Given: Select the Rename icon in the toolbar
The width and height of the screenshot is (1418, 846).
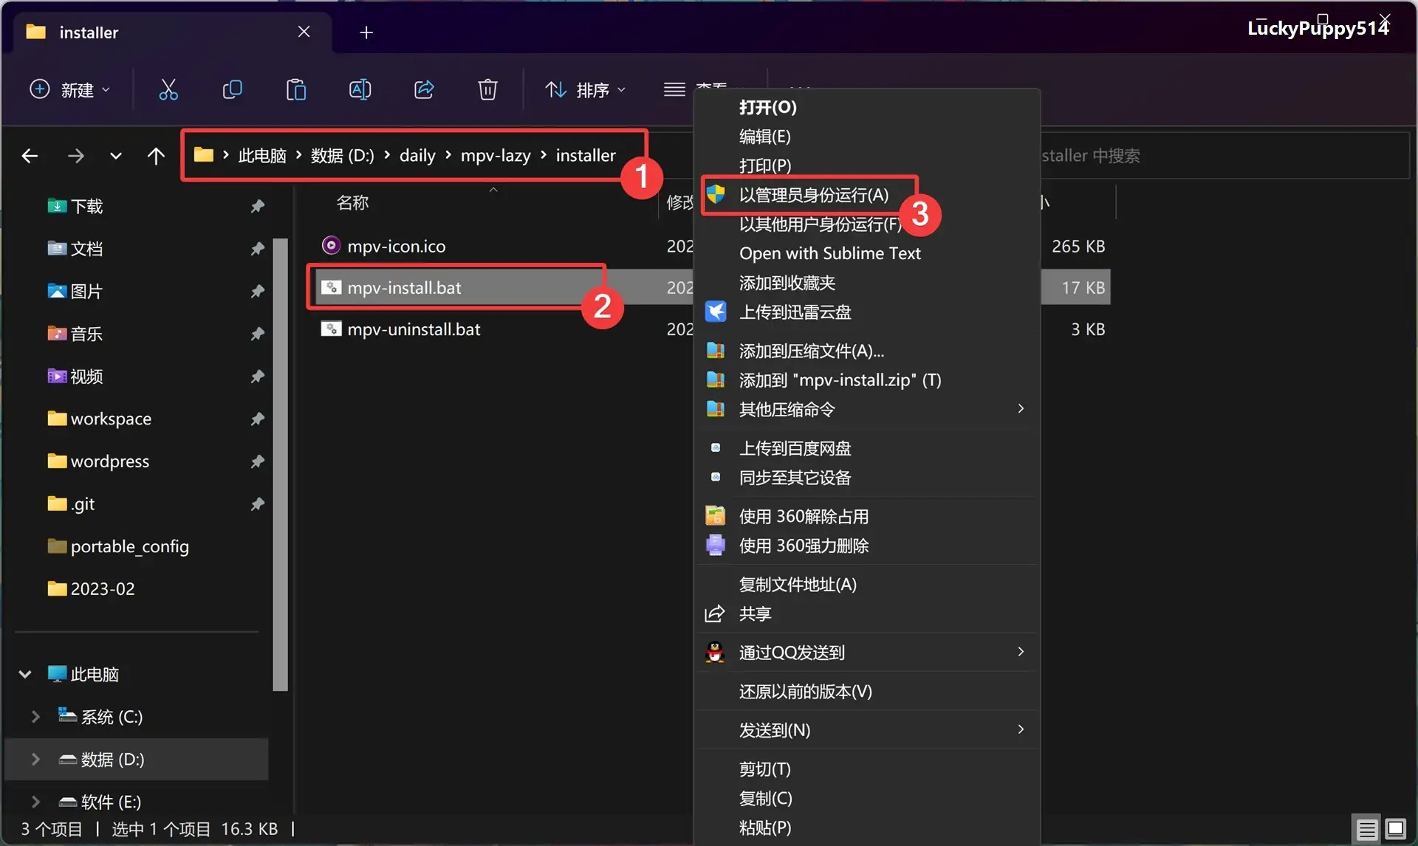Looking at the screenshot, I should [360, 89].
